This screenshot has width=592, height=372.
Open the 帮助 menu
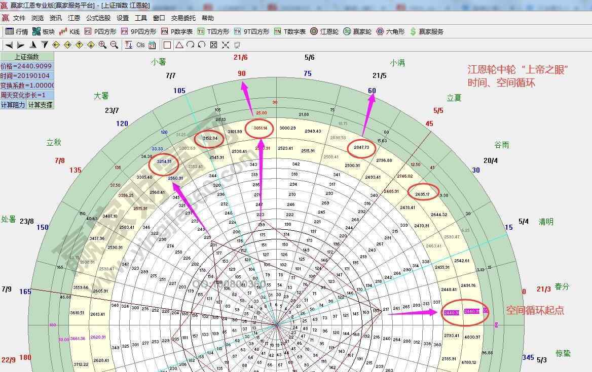(x=208, y=18)
